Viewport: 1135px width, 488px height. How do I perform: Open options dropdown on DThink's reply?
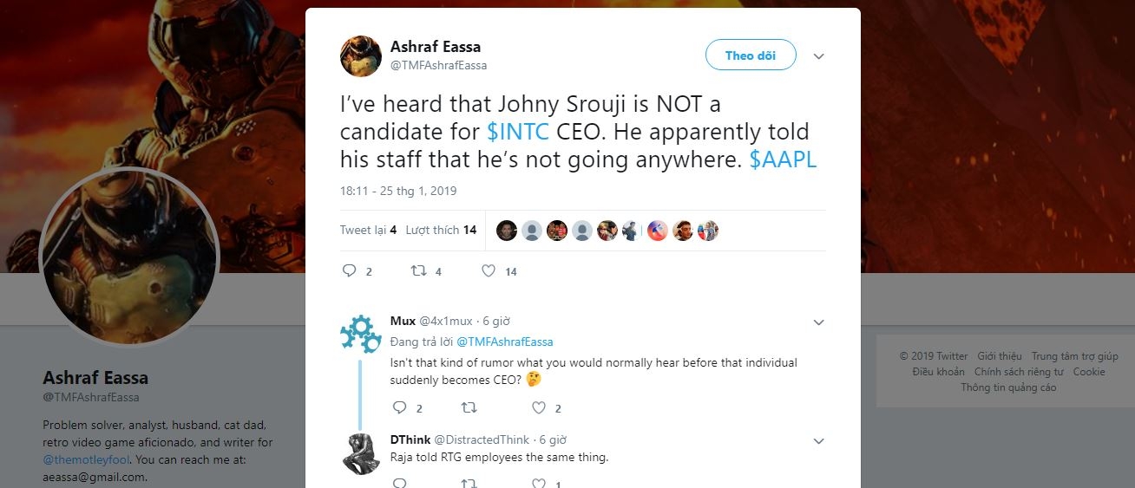pos(817,441)
